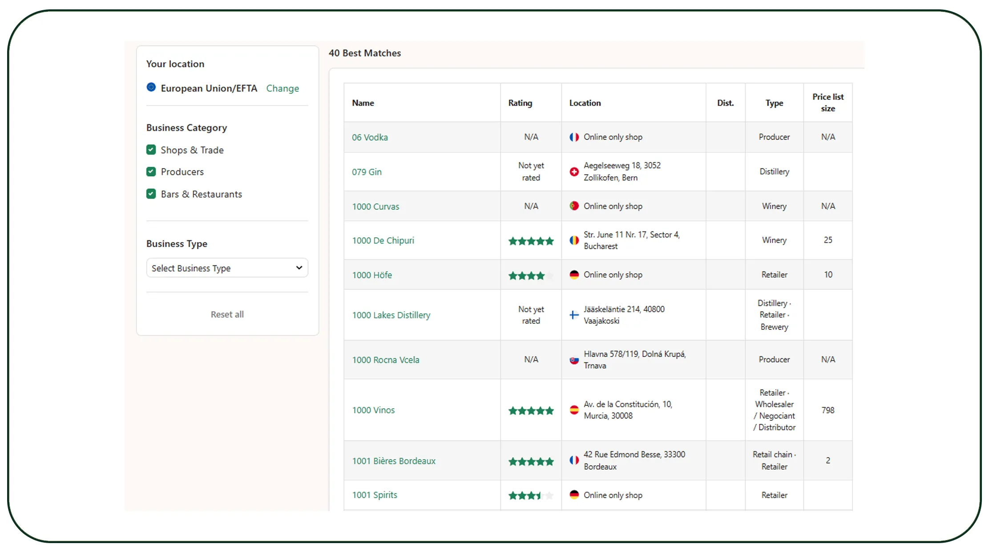This screenshot has height=552, width=989.
Task: Sort by the Price list size header
Action: (828, 102)
